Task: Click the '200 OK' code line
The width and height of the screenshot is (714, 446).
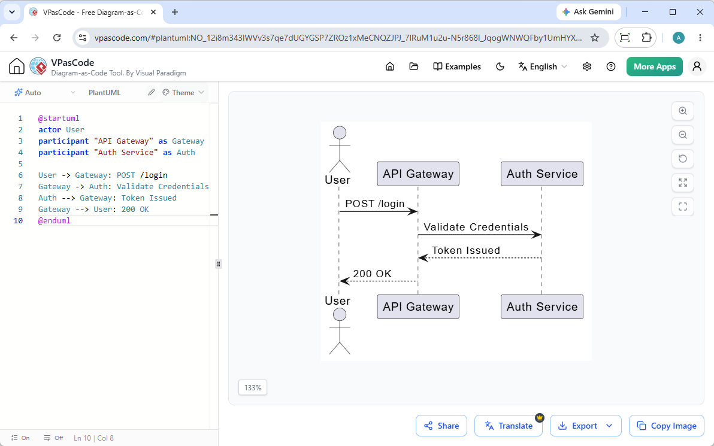Action: (93, 210)
